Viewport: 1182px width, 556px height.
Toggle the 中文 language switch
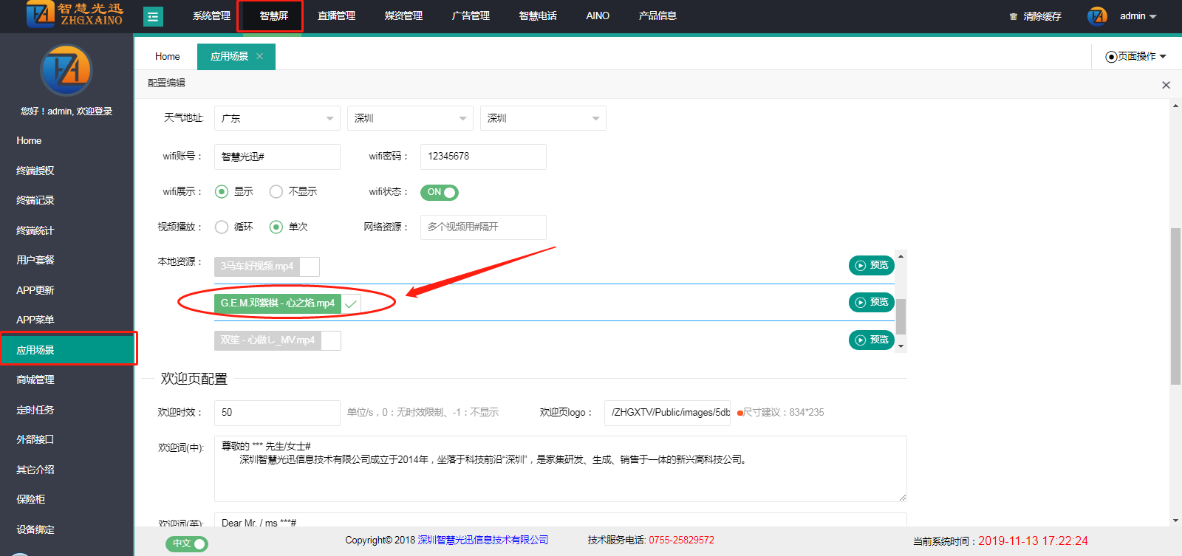click(x=187, y=544)
